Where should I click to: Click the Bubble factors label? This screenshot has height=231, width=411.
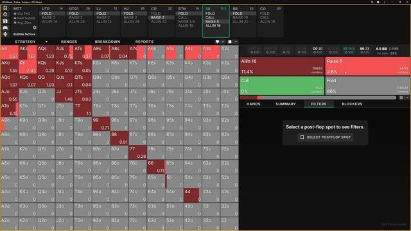[x=24, y=34]
